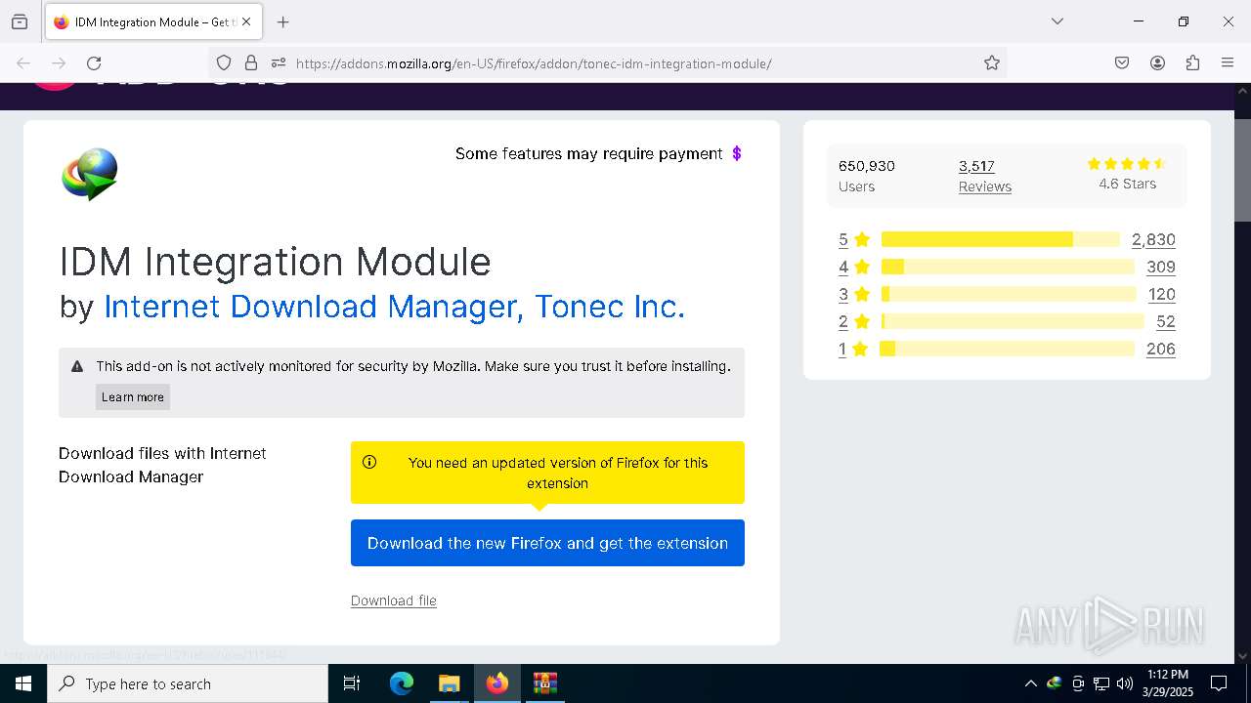
Task: Click the 4.6 Stars rating stars
Action: [1127, 164]
